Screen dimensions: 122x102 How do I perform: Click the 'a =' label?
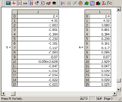(x=81, y=47)
